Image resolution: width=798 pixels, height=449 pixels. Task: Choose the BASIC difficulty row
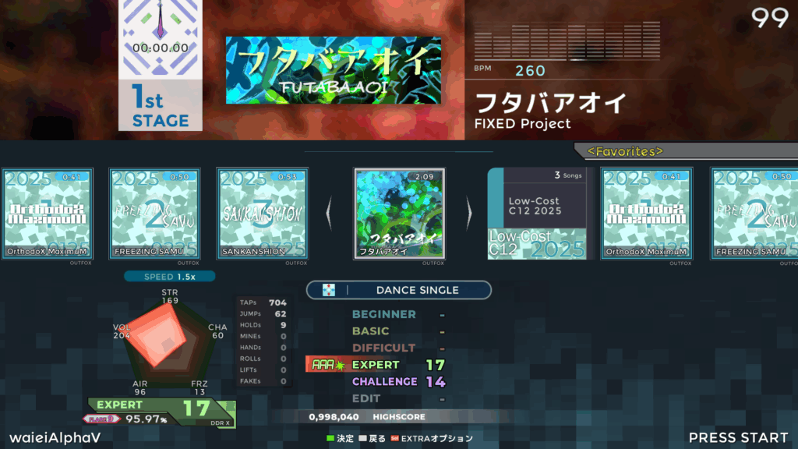[x=398, y=331]
